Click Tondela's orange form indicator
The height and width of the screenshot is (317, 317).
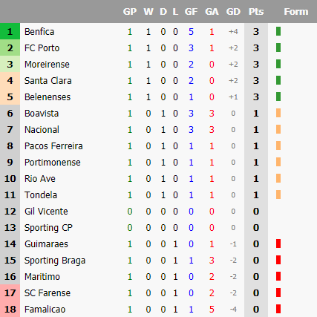pyautogui.click(x=278, y=195)
